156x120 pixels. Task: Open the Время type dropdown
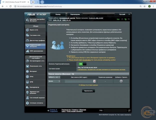coord(54,81)
